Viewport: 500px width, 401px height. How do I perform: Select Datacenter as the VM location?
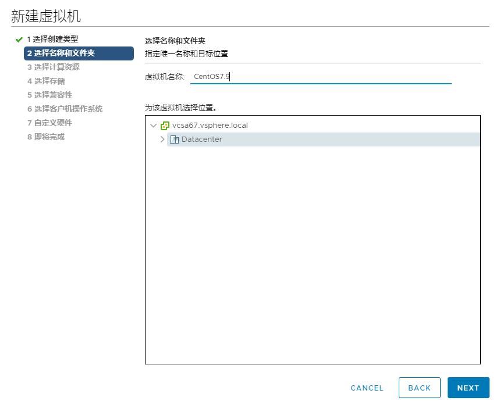point(202,139)
